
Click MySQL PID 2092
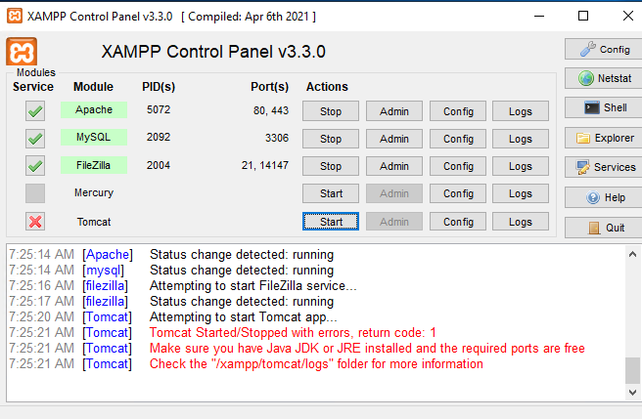click(159, 137)
